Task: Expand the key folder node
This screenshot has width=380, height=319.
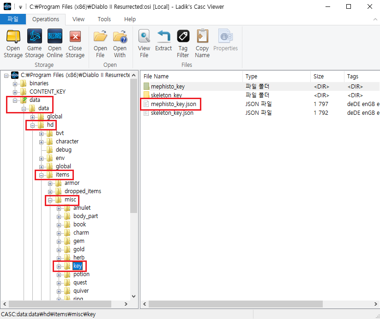Action: (59, 266)
